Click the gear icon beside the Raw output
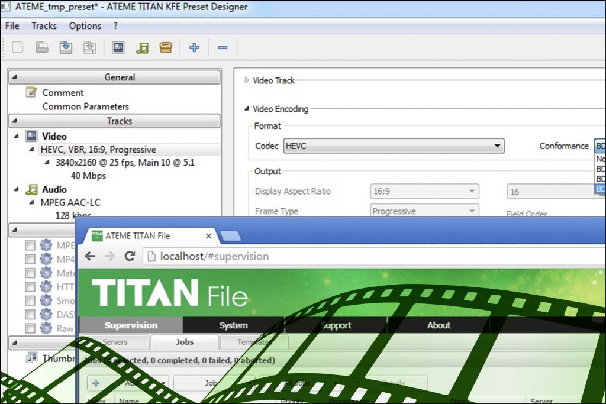606x404 pixels. [x=46, y=328]
